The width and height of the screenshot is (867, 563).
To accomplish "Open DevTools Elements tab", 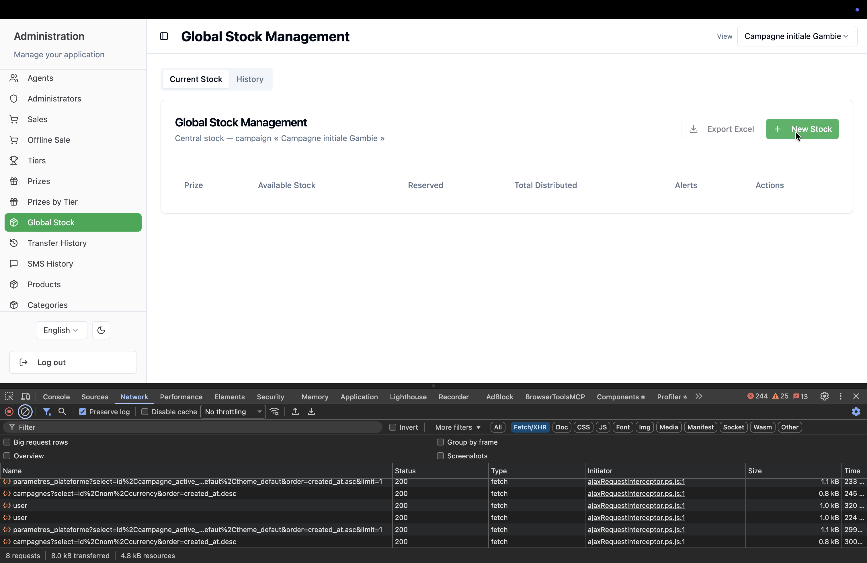I will (229, 396).
